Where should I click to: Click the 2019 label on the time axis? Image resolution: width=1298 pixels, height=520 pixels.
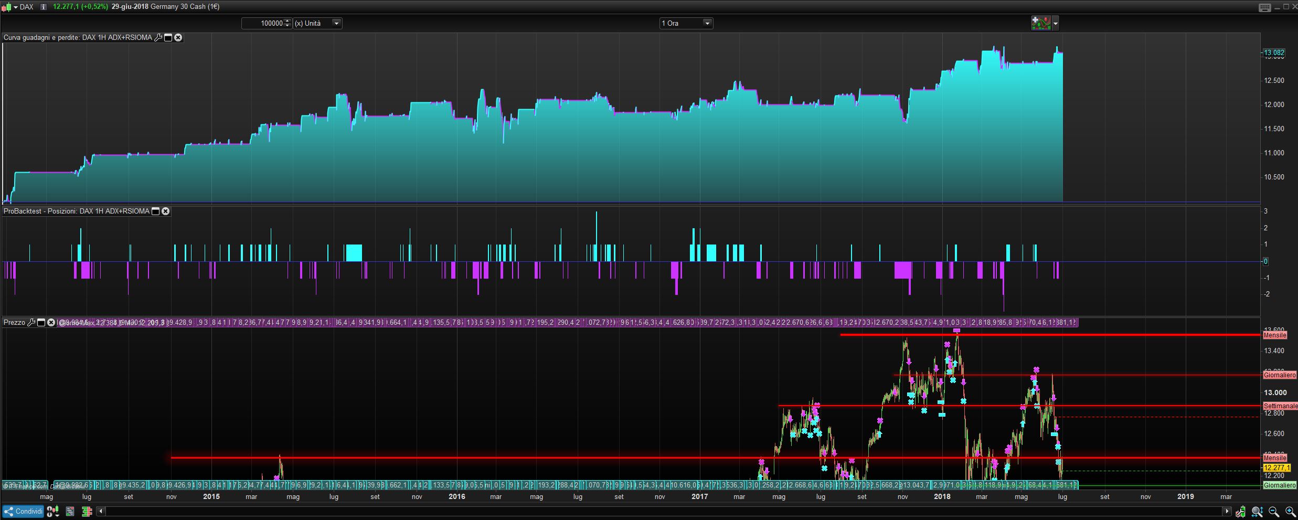1186,496
